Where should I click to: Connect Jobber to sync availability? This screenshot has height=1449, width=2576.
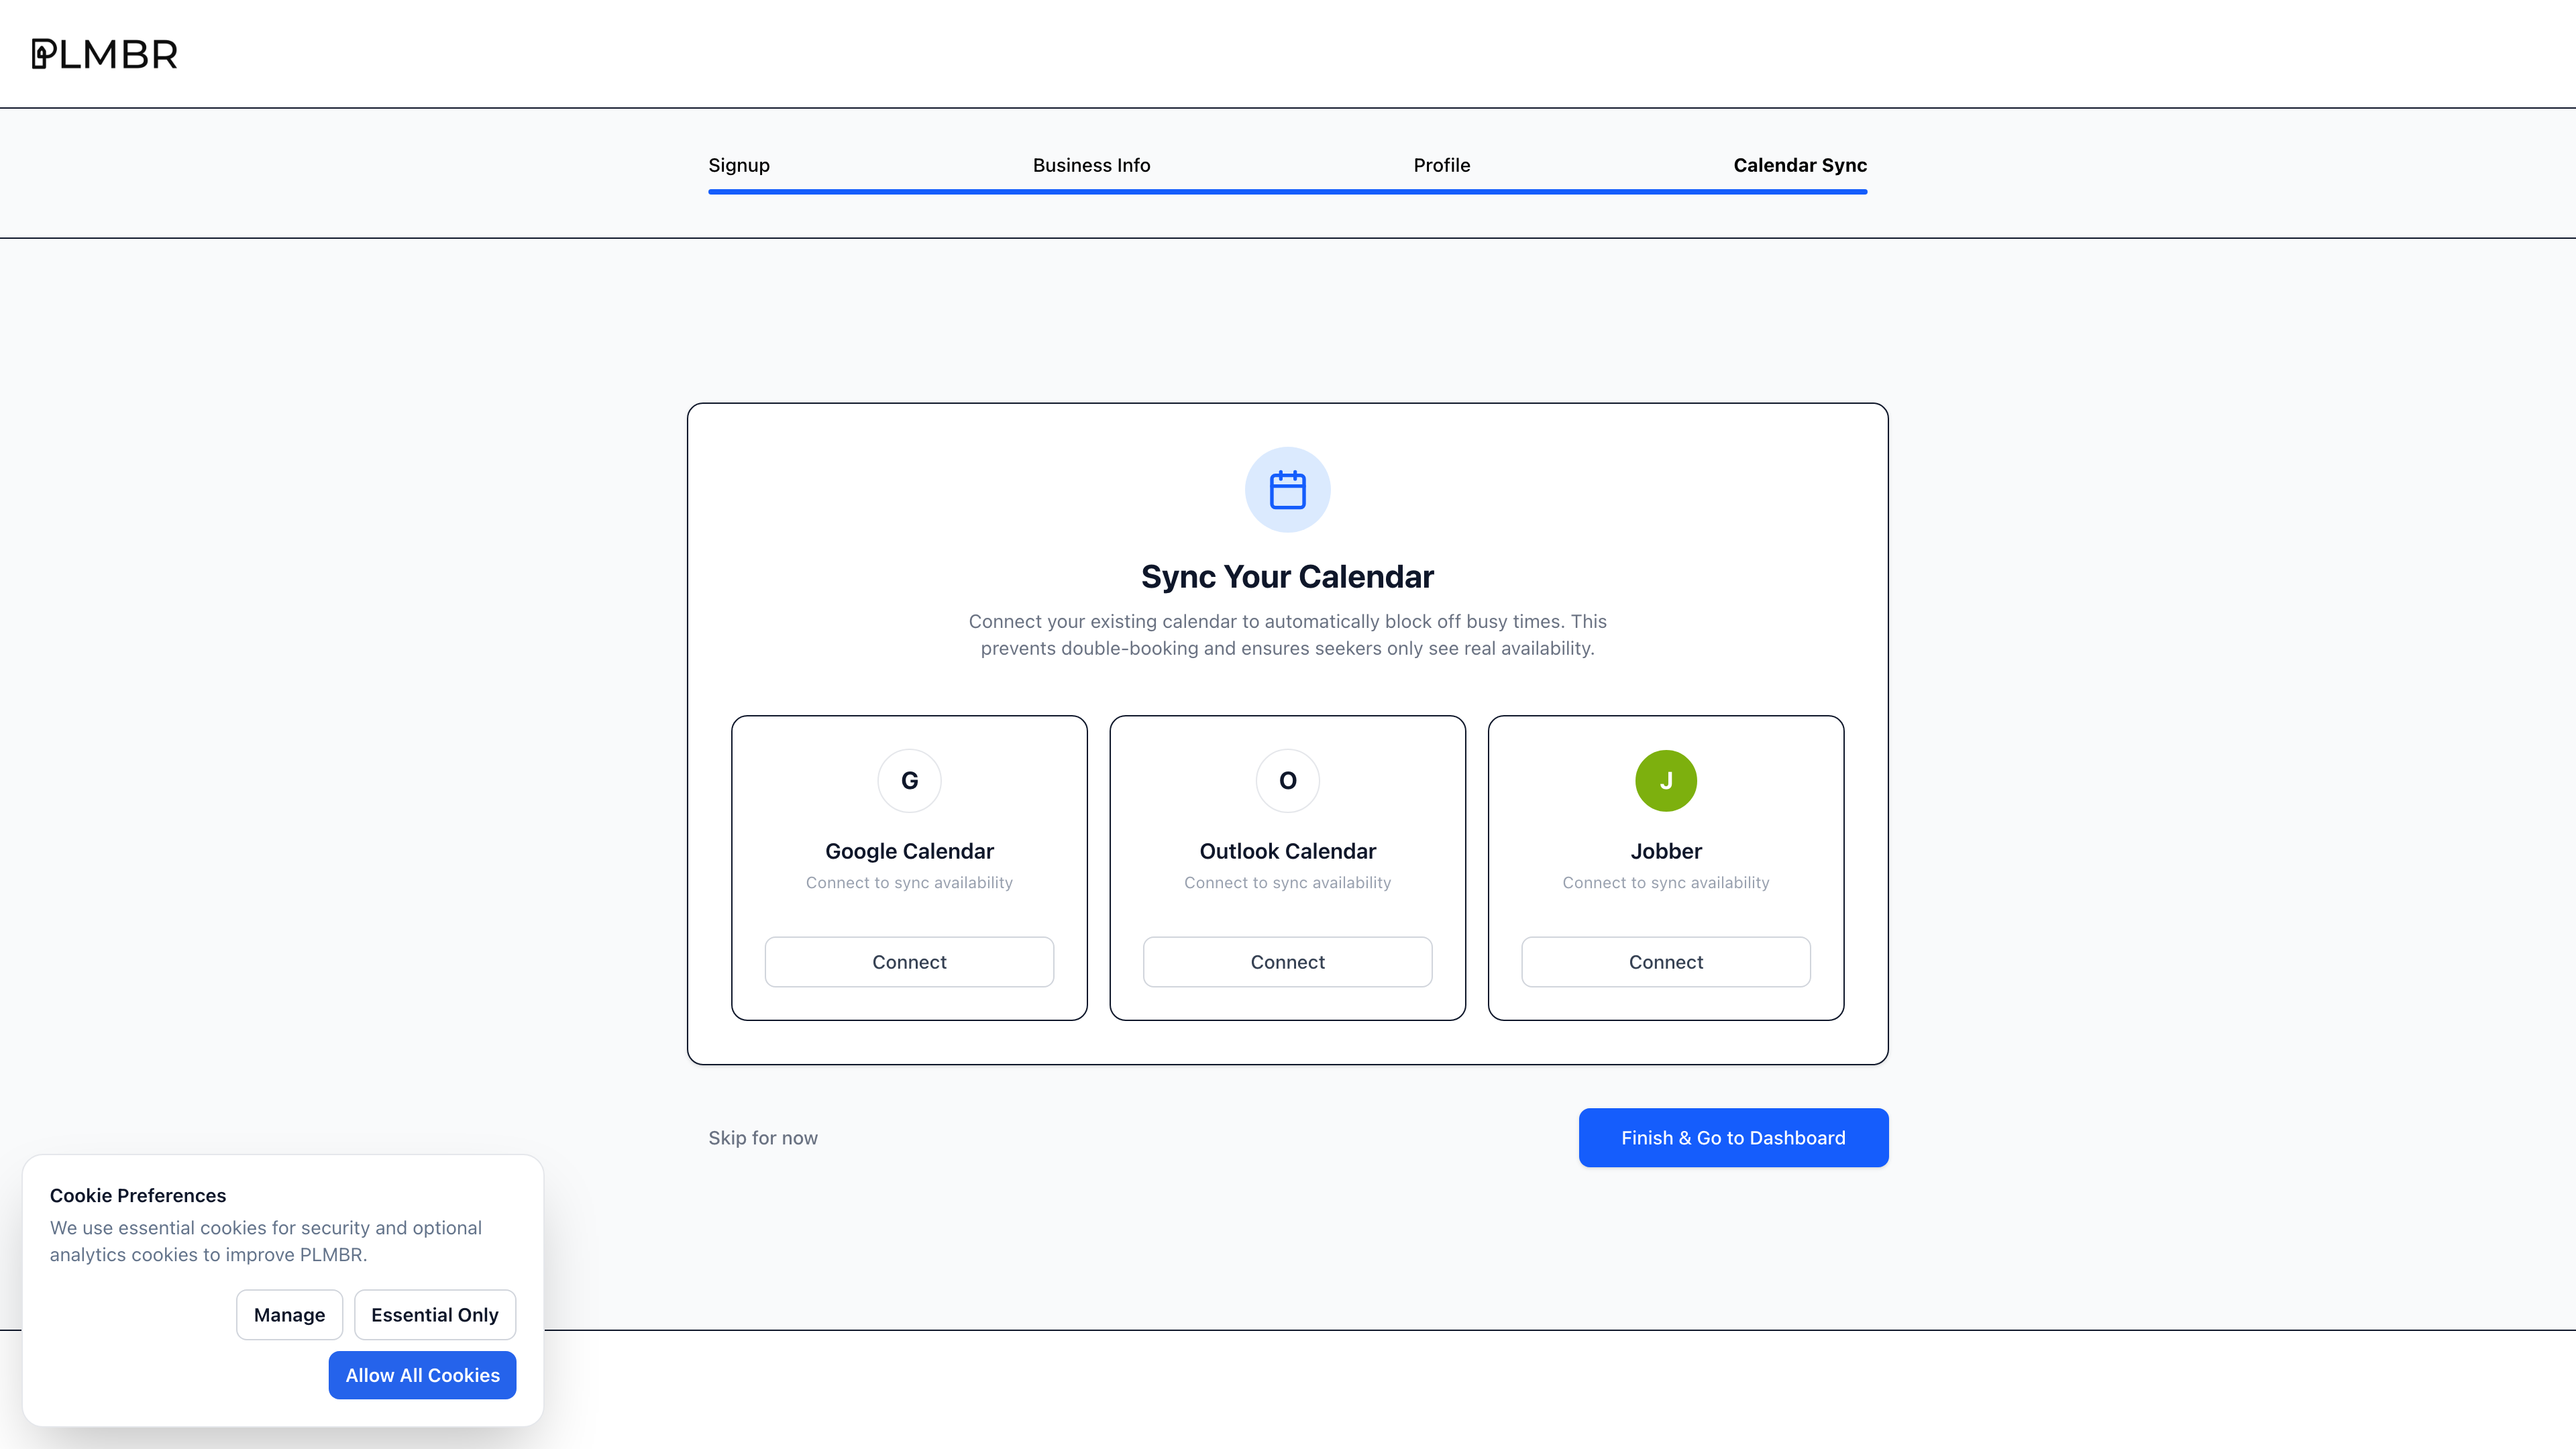[x=1665, y=961]
